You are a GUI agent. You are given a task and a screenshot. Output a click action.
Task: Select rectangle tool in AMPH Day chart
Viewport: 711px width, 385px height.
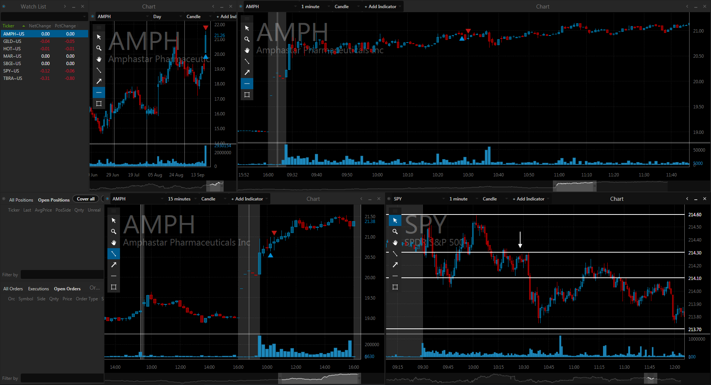(x=99, y=104)
